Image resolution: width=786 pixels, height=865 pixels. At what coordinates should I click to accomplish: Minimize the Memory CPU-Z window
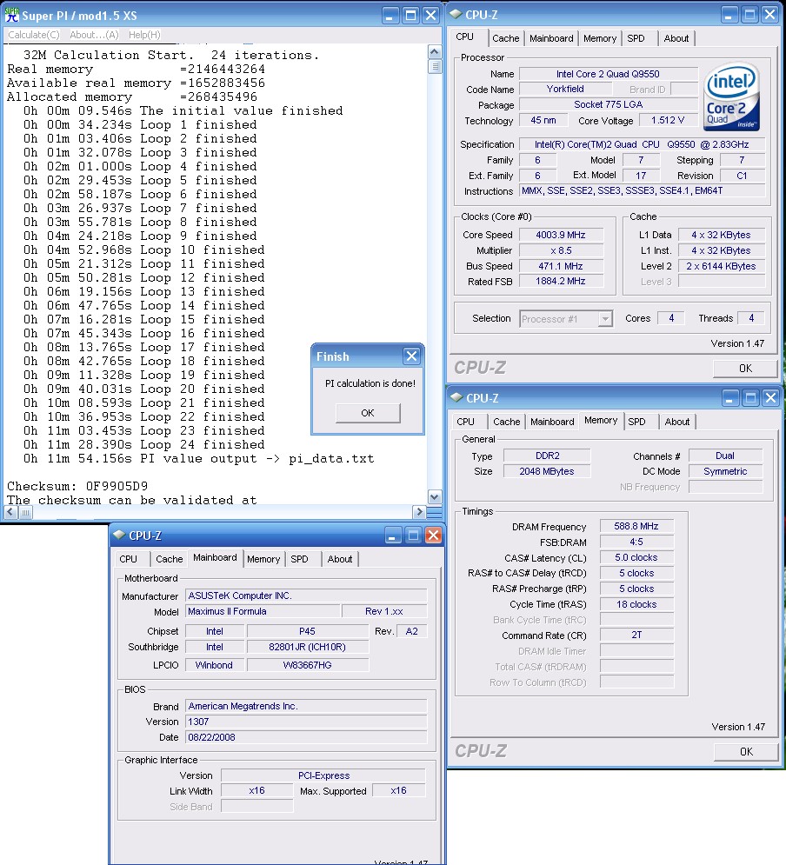coord(729,397)
